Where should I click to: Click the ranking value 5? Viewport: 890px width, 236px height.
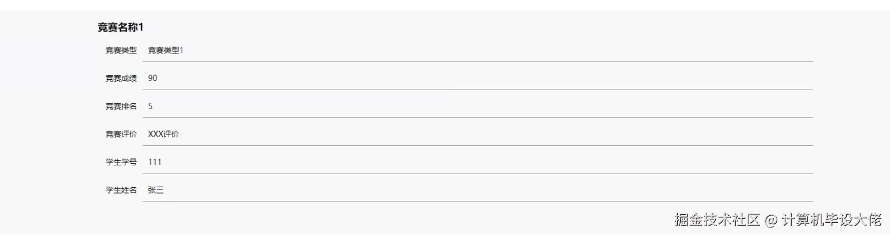[x=150, y=106]
